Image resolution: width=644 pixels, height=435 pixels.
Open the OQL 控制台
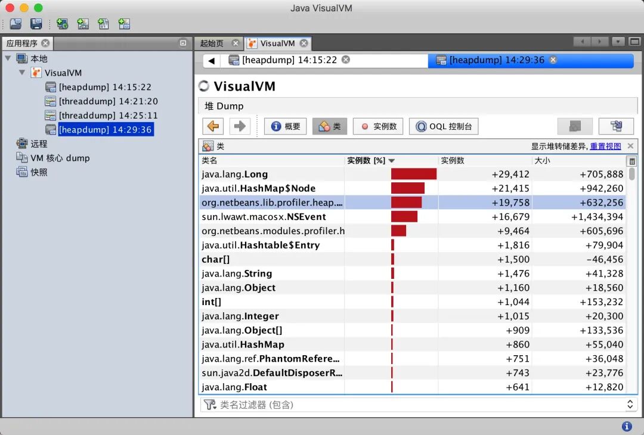click(x=444, y=126)
